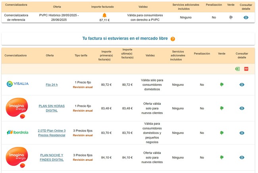Open the PLAN SIN HORAS DIGITAL link
The width and height of the screenshot is (258, 173).
[x=52, y=108]
